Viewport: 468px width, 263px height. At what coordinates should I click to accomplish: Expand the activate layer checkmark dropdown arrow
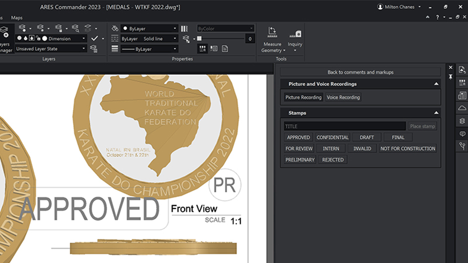click(x=103, y=38)
